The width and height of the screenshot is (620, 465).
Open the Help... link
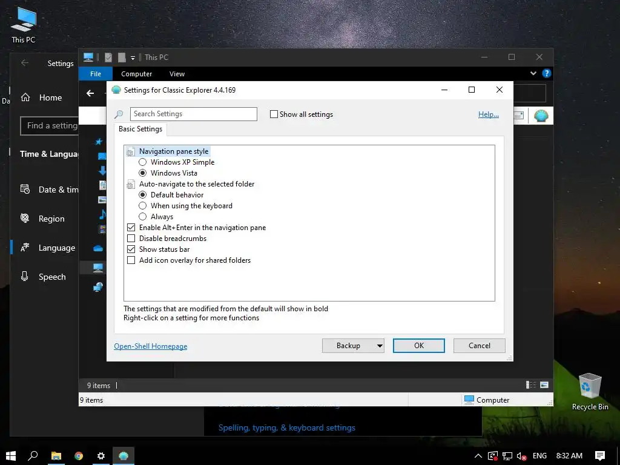tap(489, 114)
